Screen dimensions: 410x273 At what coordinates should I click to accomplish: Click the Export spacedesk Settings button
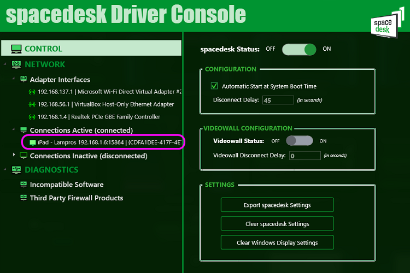(x=277, y=205)
